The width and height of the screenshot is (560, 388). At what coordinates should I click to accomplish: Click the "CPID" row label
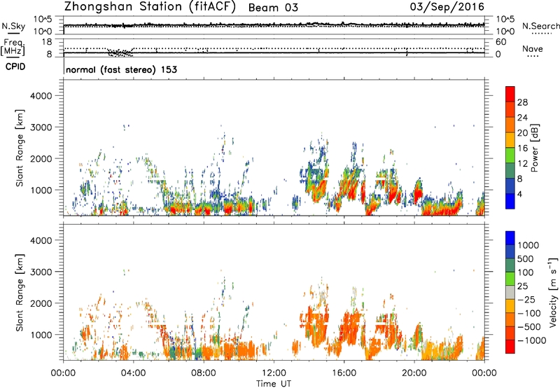click(x=15, y=67)
